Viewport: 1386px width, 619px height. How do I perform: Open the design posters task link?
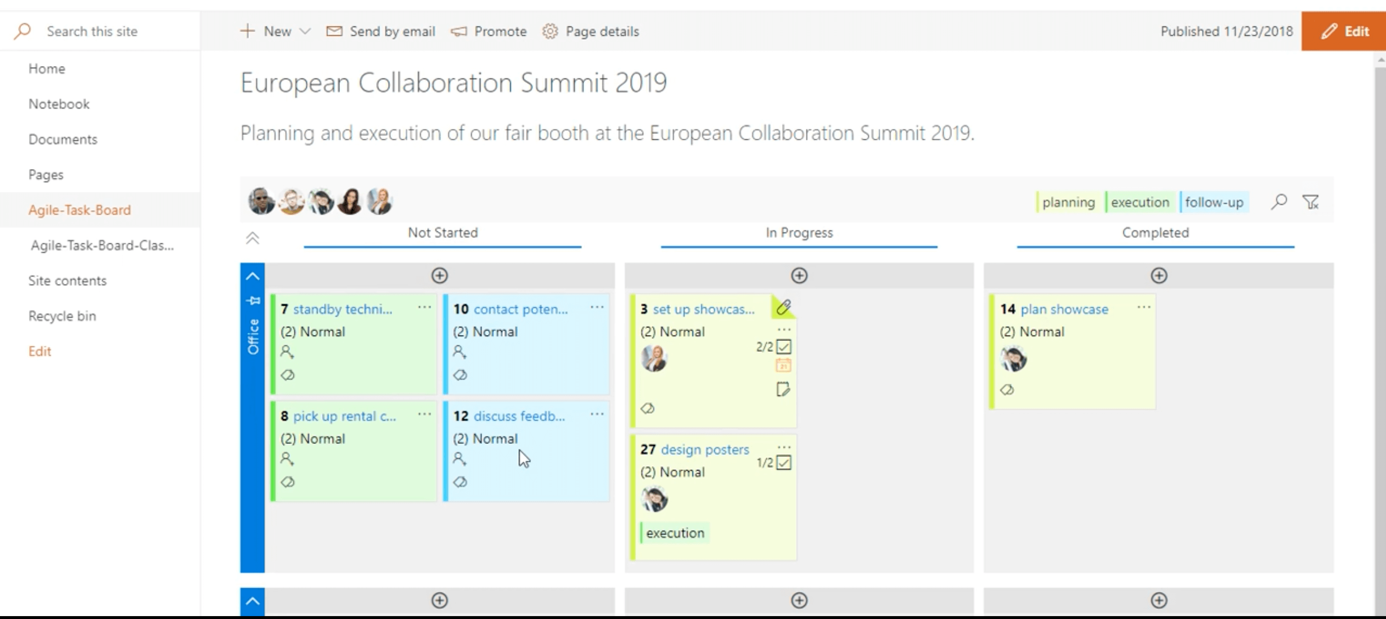[705, 449]
